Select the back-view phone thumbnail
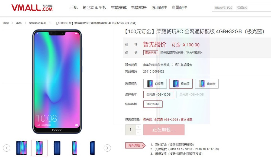This screenshot has width=271, height=166. 57,148
